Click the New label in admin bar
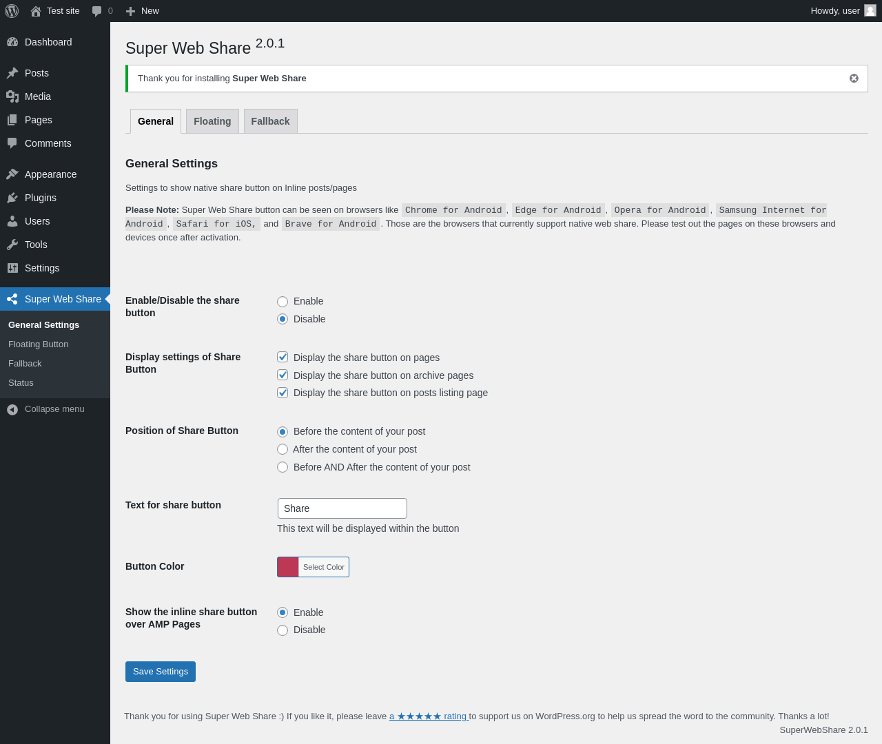882x744 pixels. coord(150,11)
